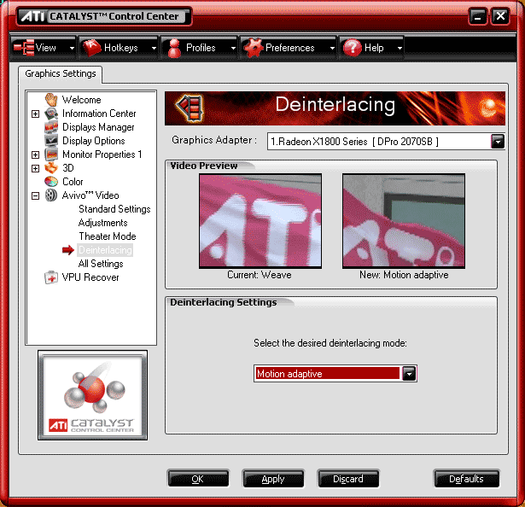
Task: Open the View menu
Action: click(x=44, y=48)
